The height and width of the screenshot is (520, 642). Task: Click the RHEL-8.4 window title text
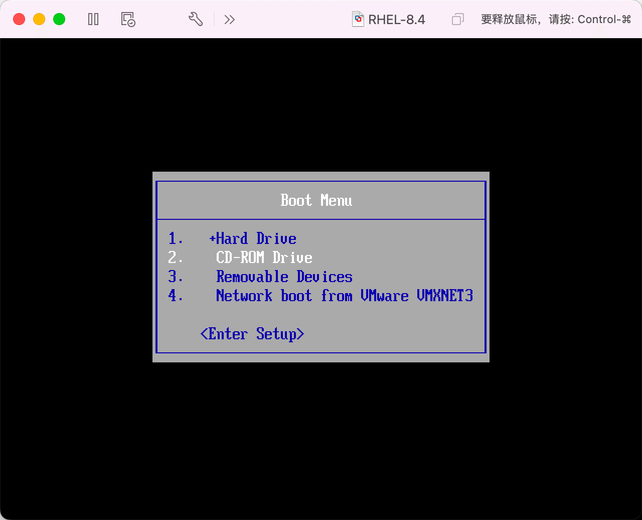[x=396, y=20]
